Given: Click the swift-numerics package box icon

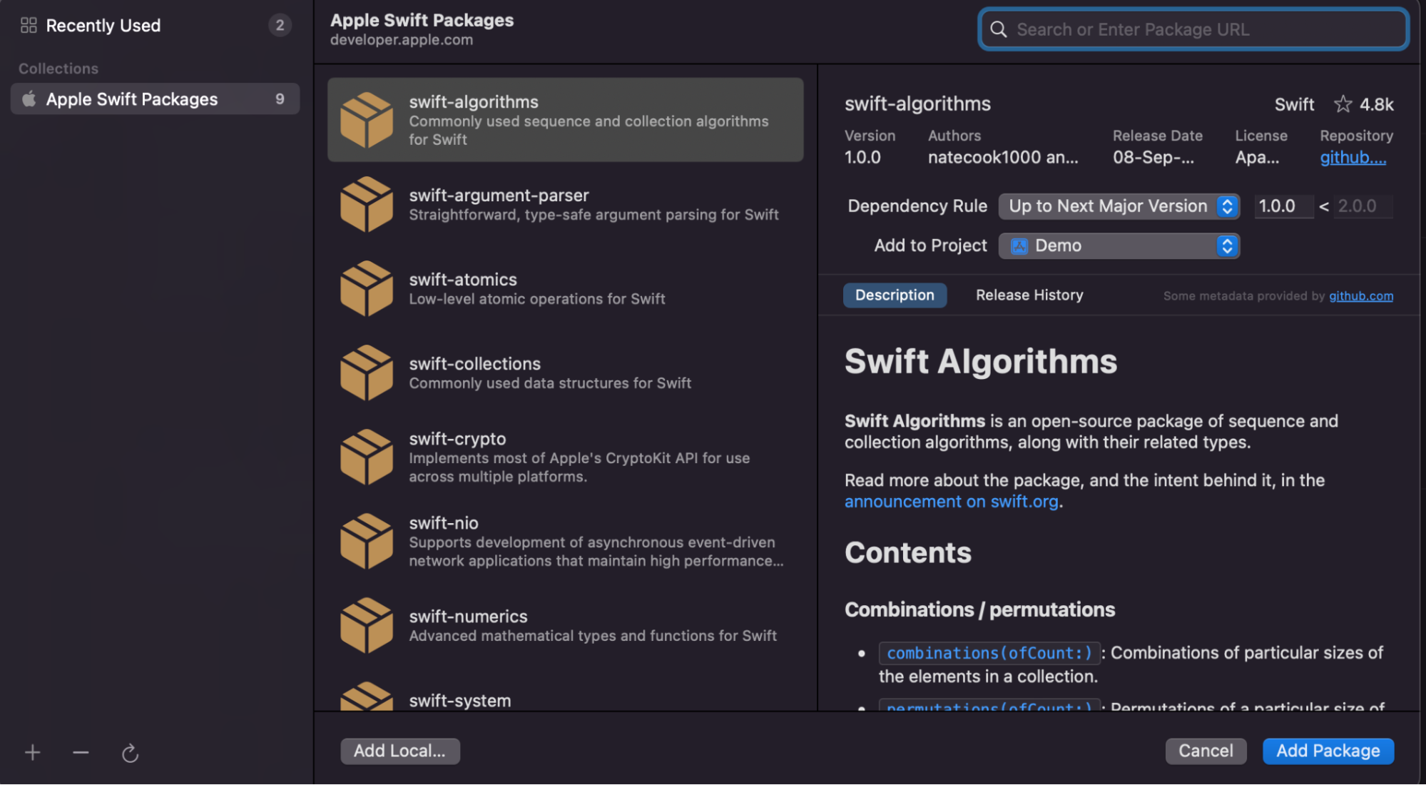Looking at the screenshot, I should (367, 625).
